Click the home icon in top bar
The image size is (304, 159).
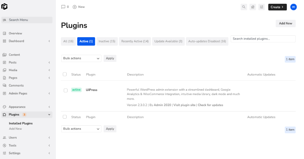tap(252, 7)
